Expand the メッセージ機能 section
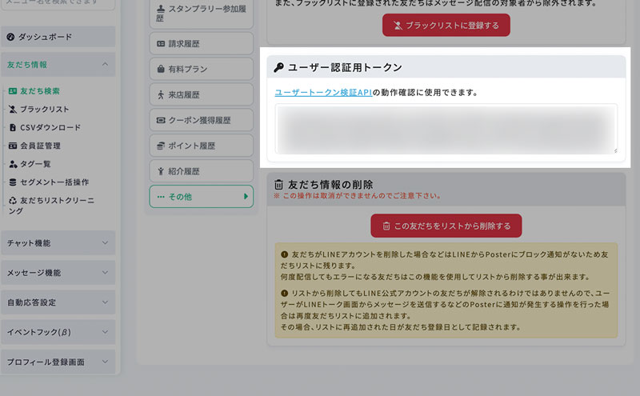Image resolution: width=640 pixels, height=396 pixels. click(x=105, y=273)
